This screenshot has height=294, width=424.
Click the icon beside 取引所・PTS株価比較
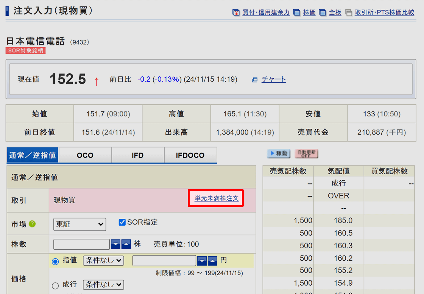coord(349,13)
